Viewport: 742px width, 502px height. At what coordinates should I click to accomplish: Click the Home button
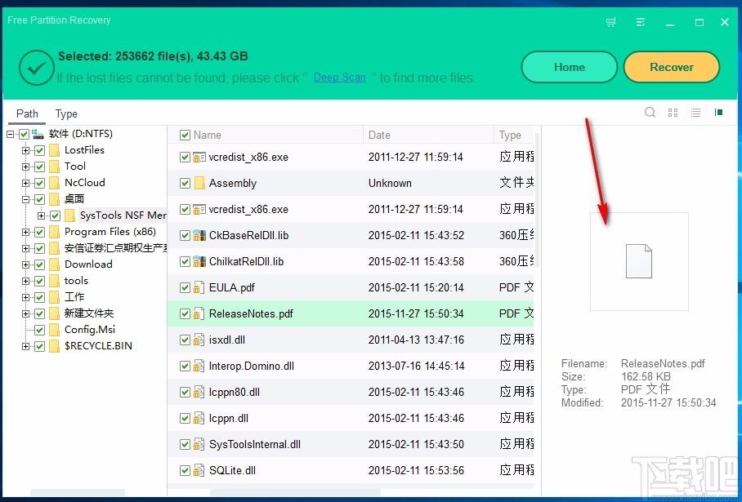coord(570,67)
